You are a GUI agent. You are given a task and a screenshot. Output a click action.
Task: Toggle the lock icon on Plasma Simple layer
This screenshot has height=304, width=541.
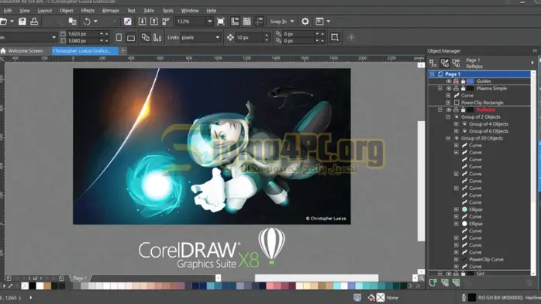point(463,88)
